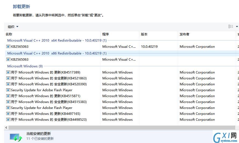
Task: Click the icon beside security update KB4520390
Action: pyautogui.click(x=8, y=84)
